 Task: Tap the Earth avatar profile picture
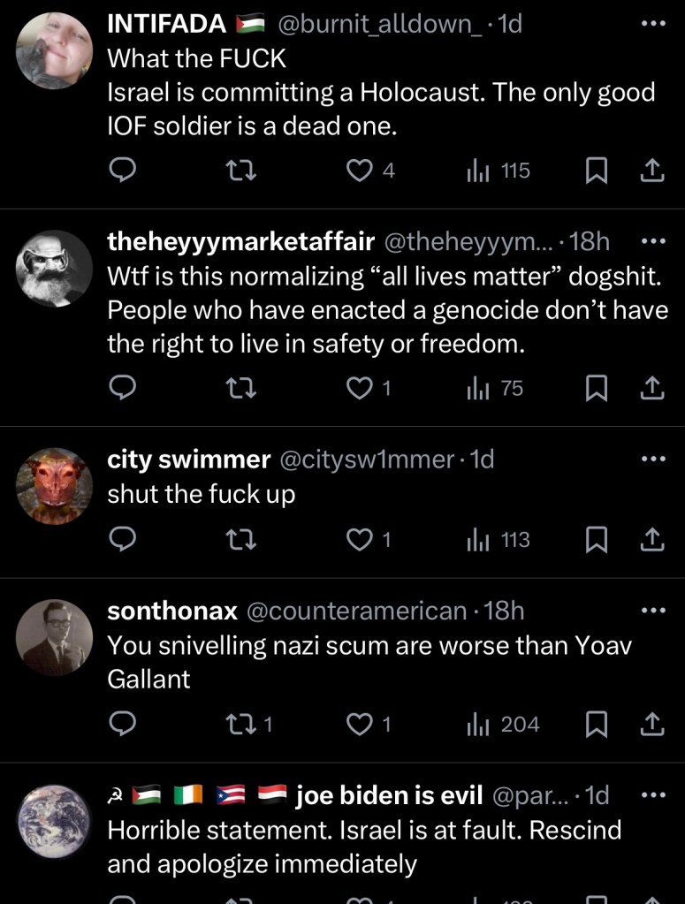[54, 823]
